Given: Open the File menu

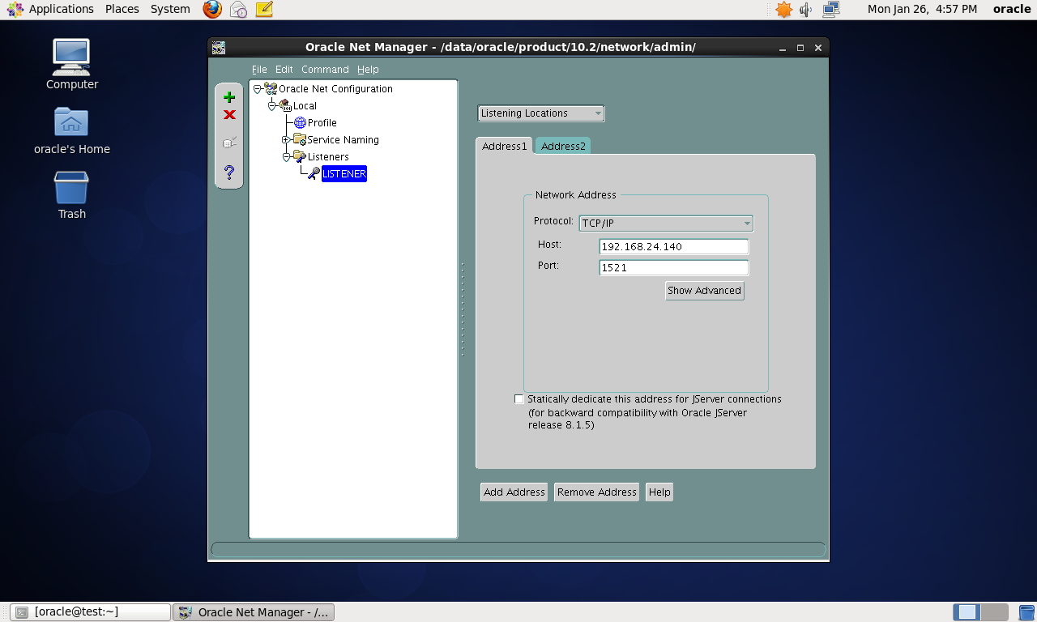Looking at the screenshot, I should (259, 70).
